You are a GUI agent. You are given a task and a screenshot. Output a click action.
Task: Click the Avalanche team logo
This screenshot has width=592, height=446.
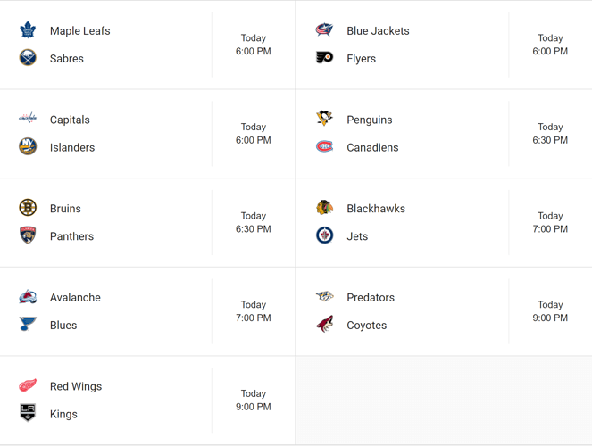pyautogui.click(x=28, y=297)
